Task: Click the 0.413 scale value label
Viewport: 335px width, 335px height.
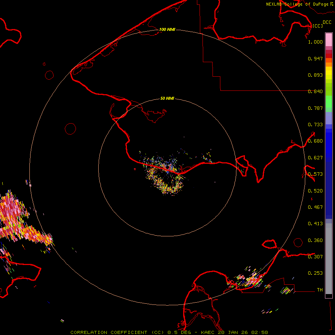Action: tap(315, 224)
